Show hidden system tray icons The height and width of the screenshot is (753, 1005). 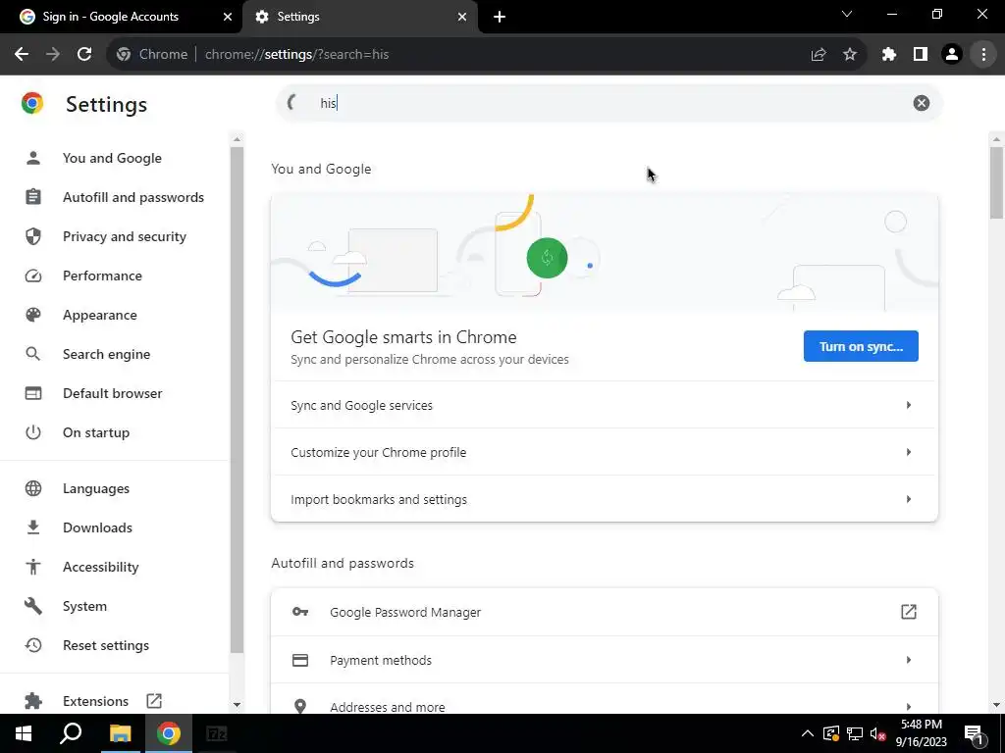point(808,733)
